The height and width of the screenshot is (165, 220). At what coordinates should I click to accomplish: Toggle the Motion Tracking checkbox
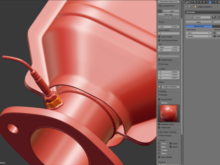point(161,132)
